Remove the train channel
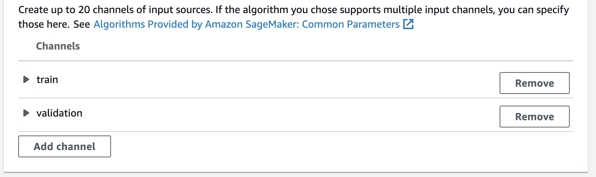The height and width of the screenshot is (177, 596). tap(534, 83)
